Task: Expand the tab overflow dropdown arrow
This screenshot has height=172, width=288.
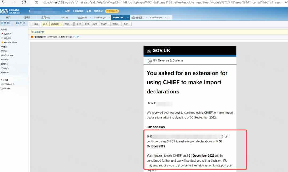Action: (x=170, y=18)
